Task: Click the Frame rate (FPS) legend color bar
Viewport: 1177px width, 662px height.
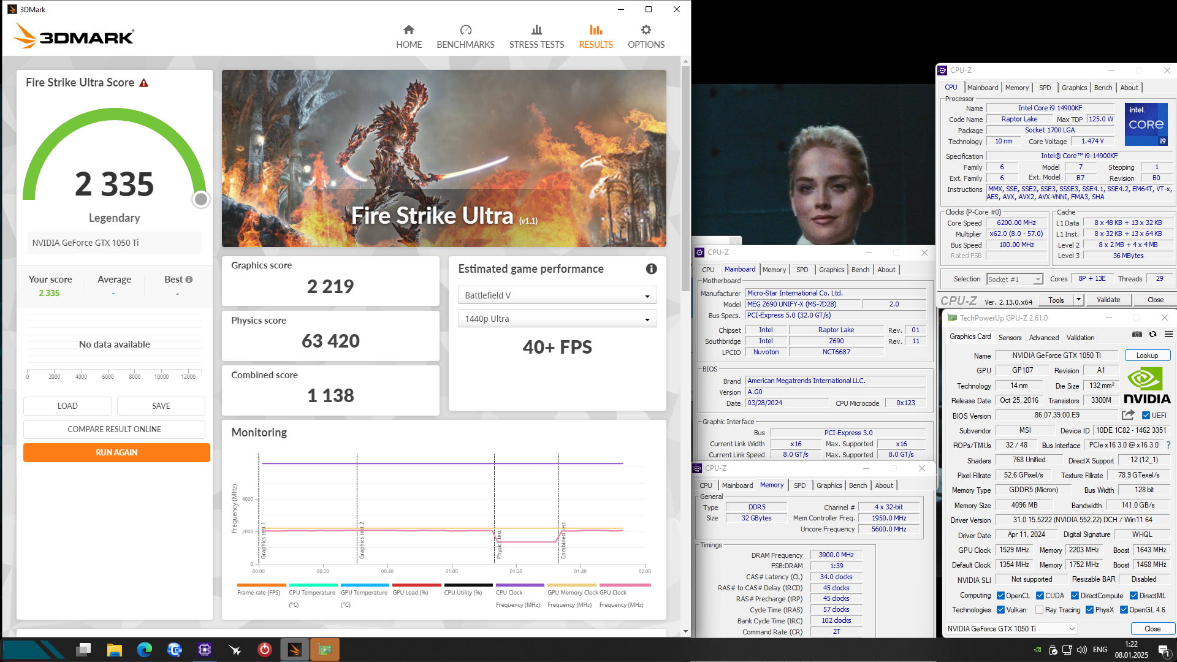Action: click(261, 585)
